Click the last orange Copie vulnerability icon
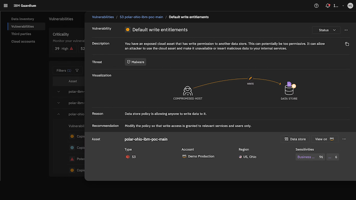The width and height of the screenshot is (356, 200). (x=72, y=170)
